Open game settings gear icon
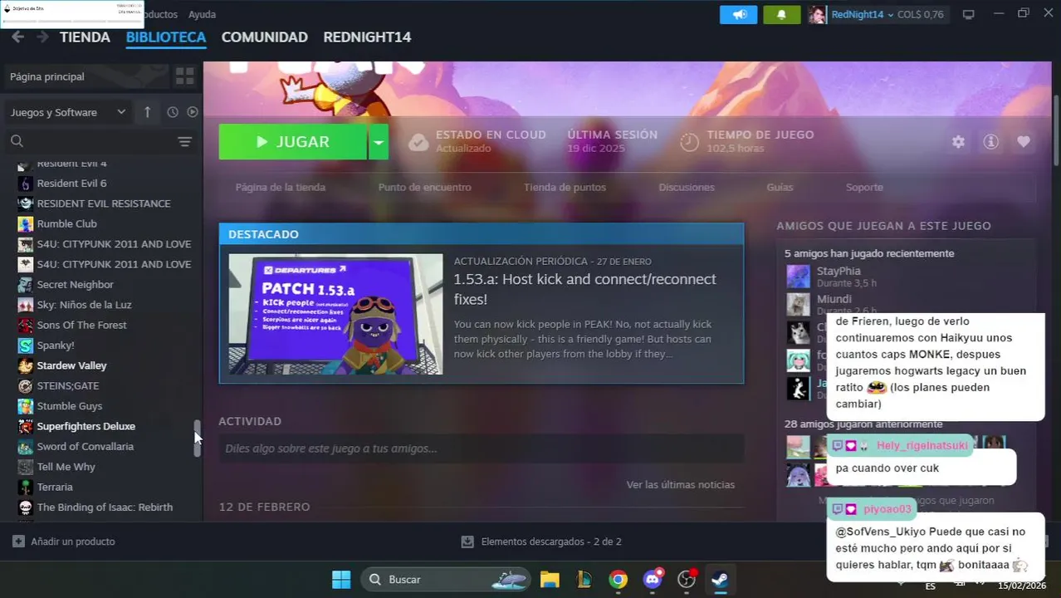The image size is (1061, 598). (x=958, y=142)
